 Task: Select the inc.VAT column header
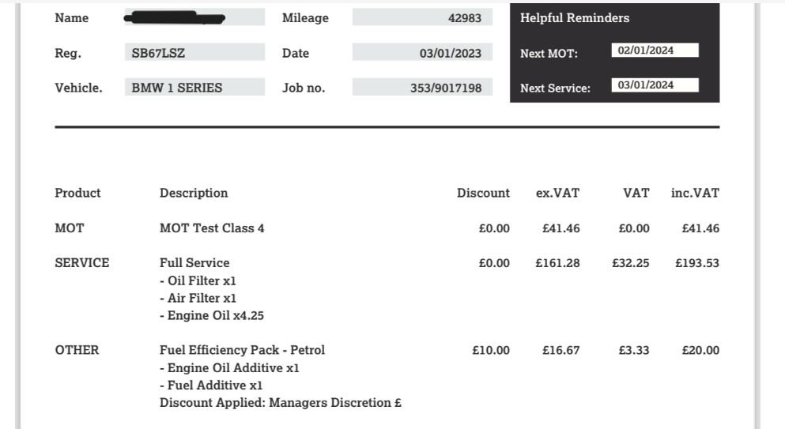(x=695, y=193)
